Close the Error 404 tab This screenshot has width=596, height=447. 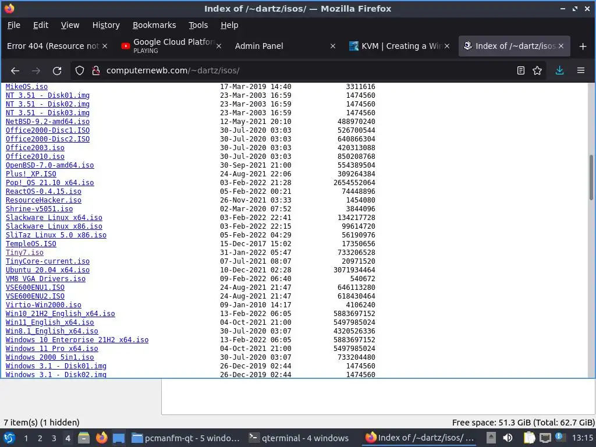click(105, 46)
